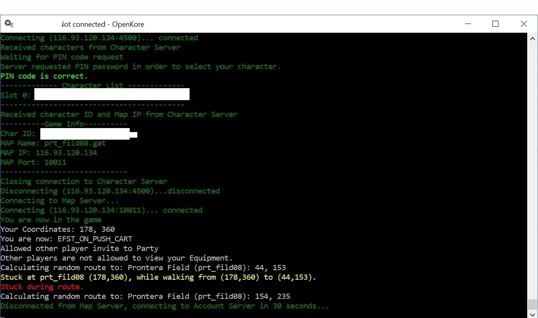Click 'Received character ID and Map IP' line
This screenshot has width=538, height=318.
click(119, 115)
